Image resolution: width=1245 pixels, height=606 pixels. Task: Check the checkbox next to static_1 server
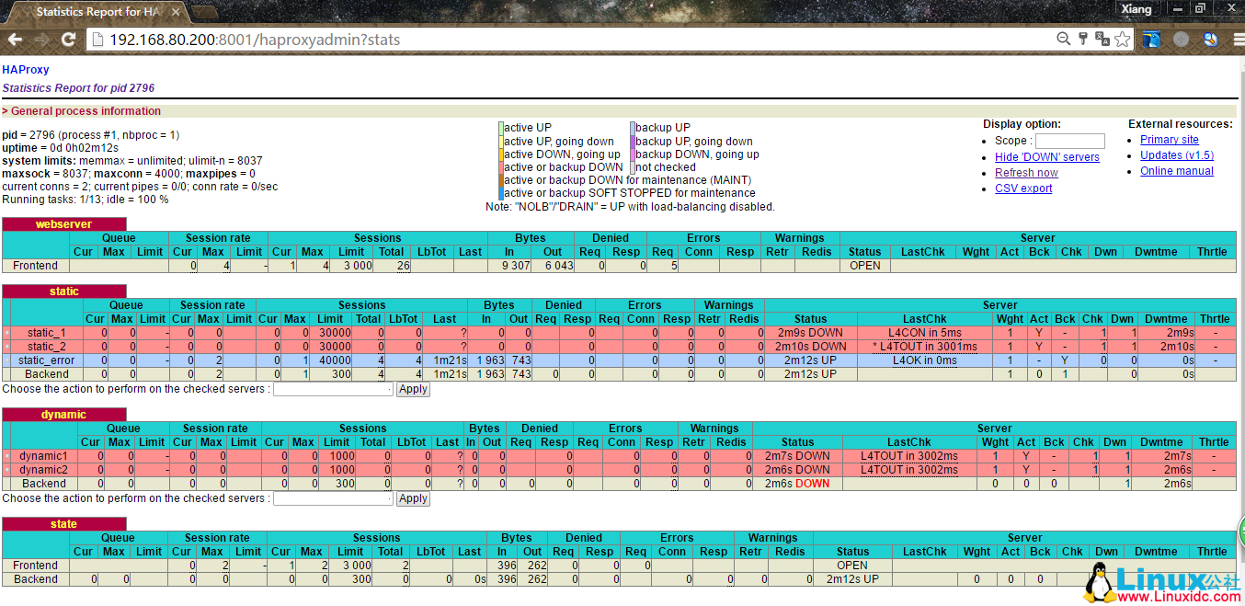pos(7,332)
